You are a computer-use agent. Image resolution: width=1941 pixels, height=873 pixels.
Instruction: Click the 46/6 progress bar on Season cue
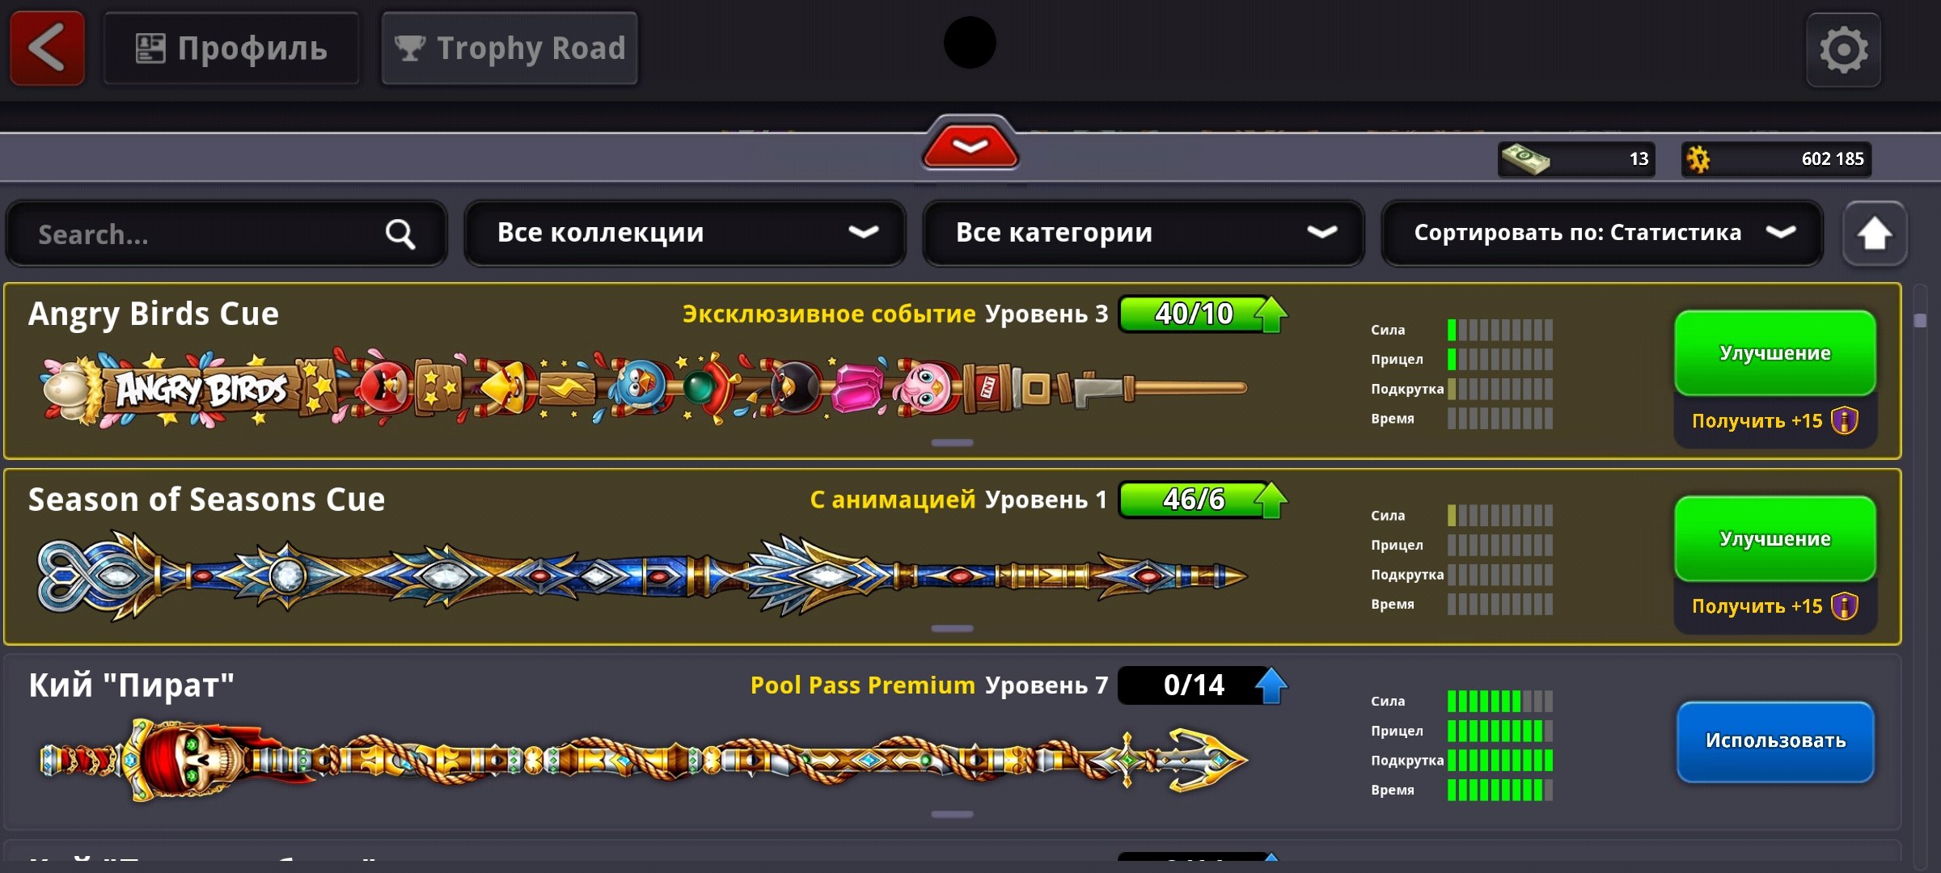(x=1194, y=500)
